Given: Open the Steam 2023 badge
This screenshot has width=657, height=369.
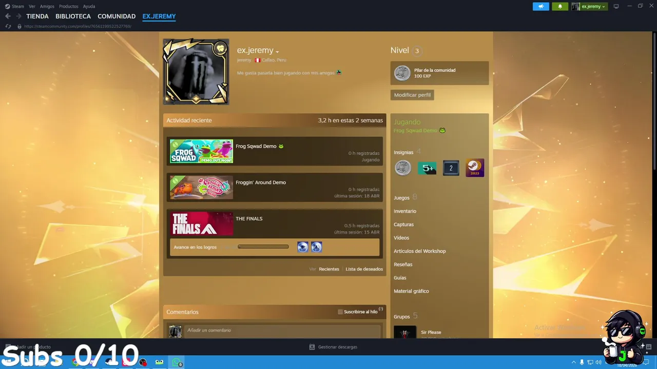Looking at the screenshot, I should 475,168.
